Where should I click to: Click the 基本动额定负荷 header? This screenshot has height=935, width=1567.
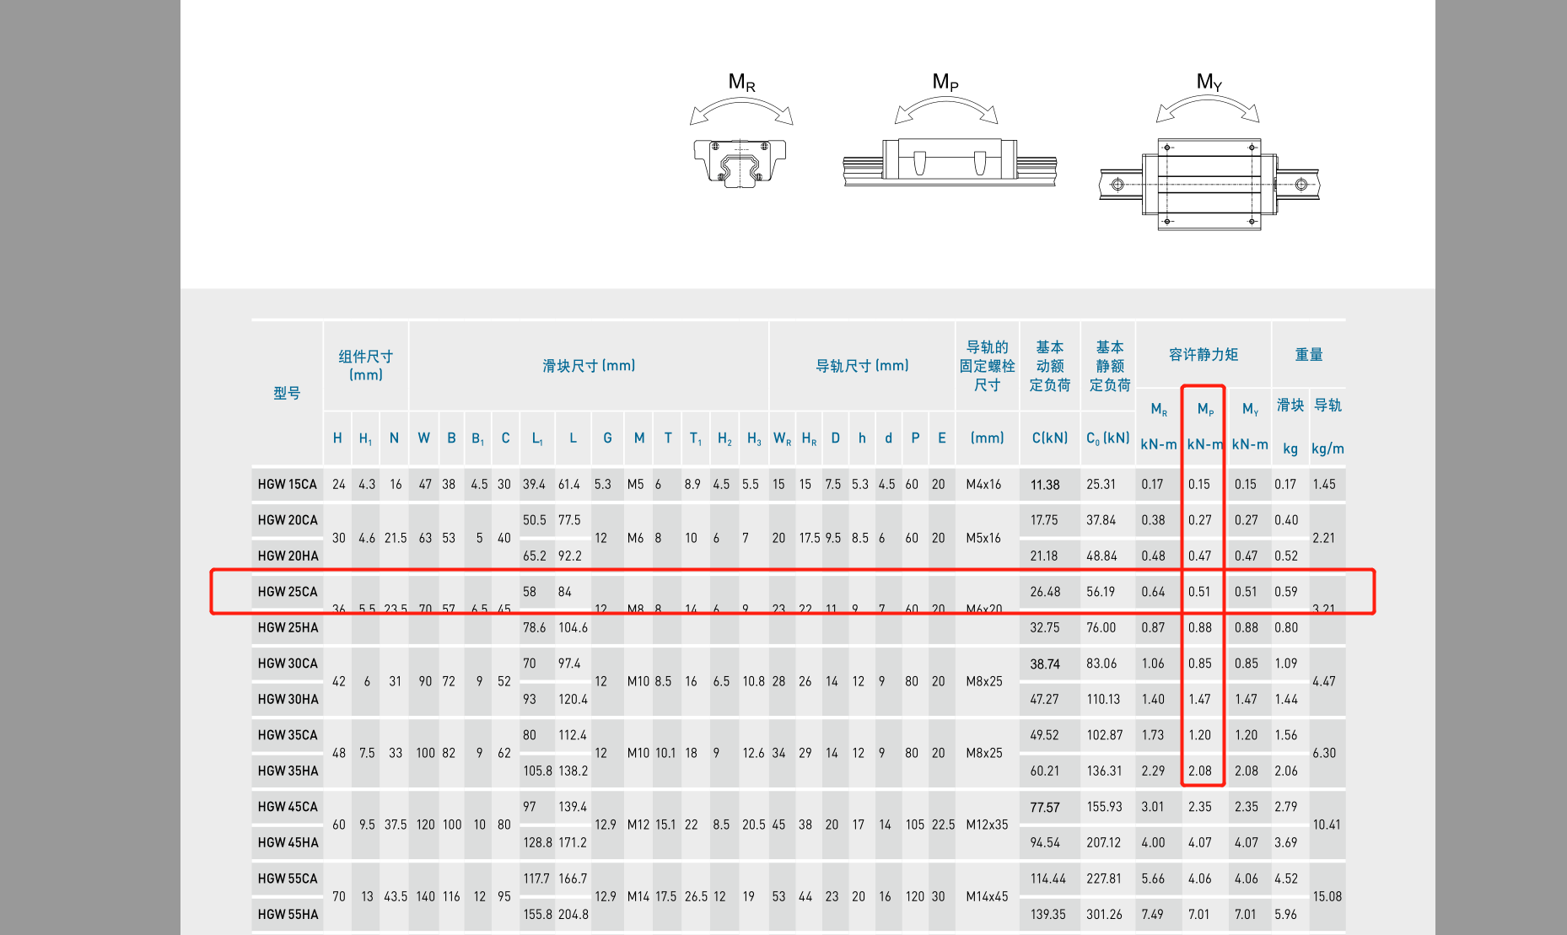pos(1050,366)
